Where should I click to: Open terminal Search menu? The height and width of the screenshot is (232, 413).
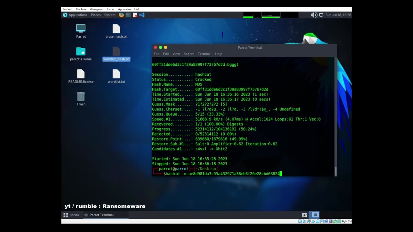pos(189,54)
